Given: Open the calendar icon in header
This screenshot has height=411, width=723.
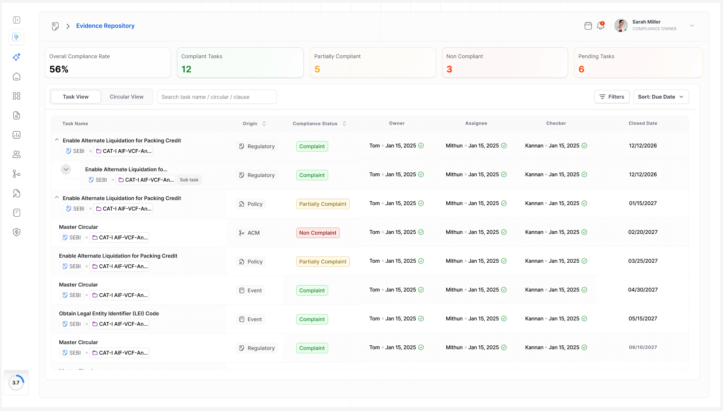Looking at the screenshot, I should 588,25.
